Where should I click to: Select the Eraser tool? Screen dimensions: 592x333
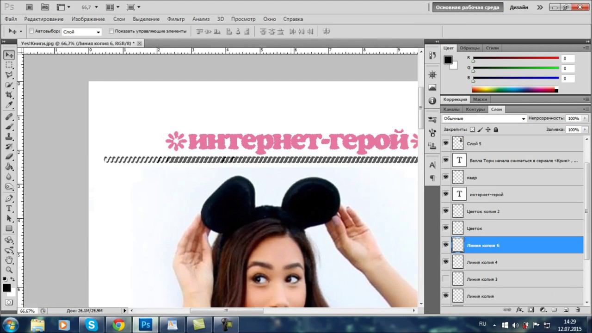click(x=9, y=157)
